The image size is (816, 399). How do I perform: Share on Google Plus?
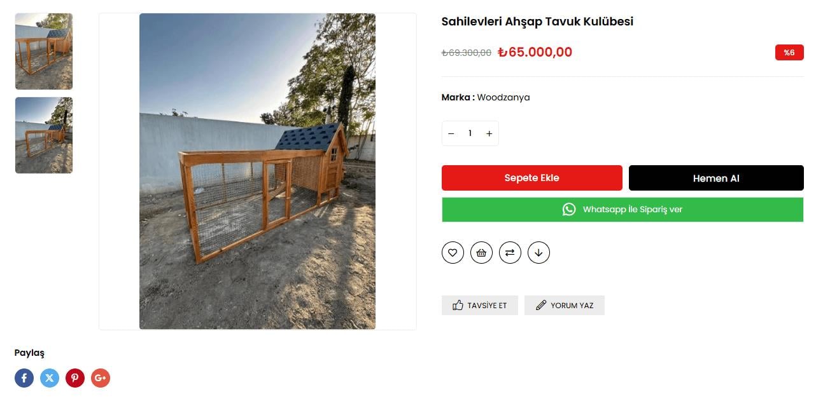point(101,378)
